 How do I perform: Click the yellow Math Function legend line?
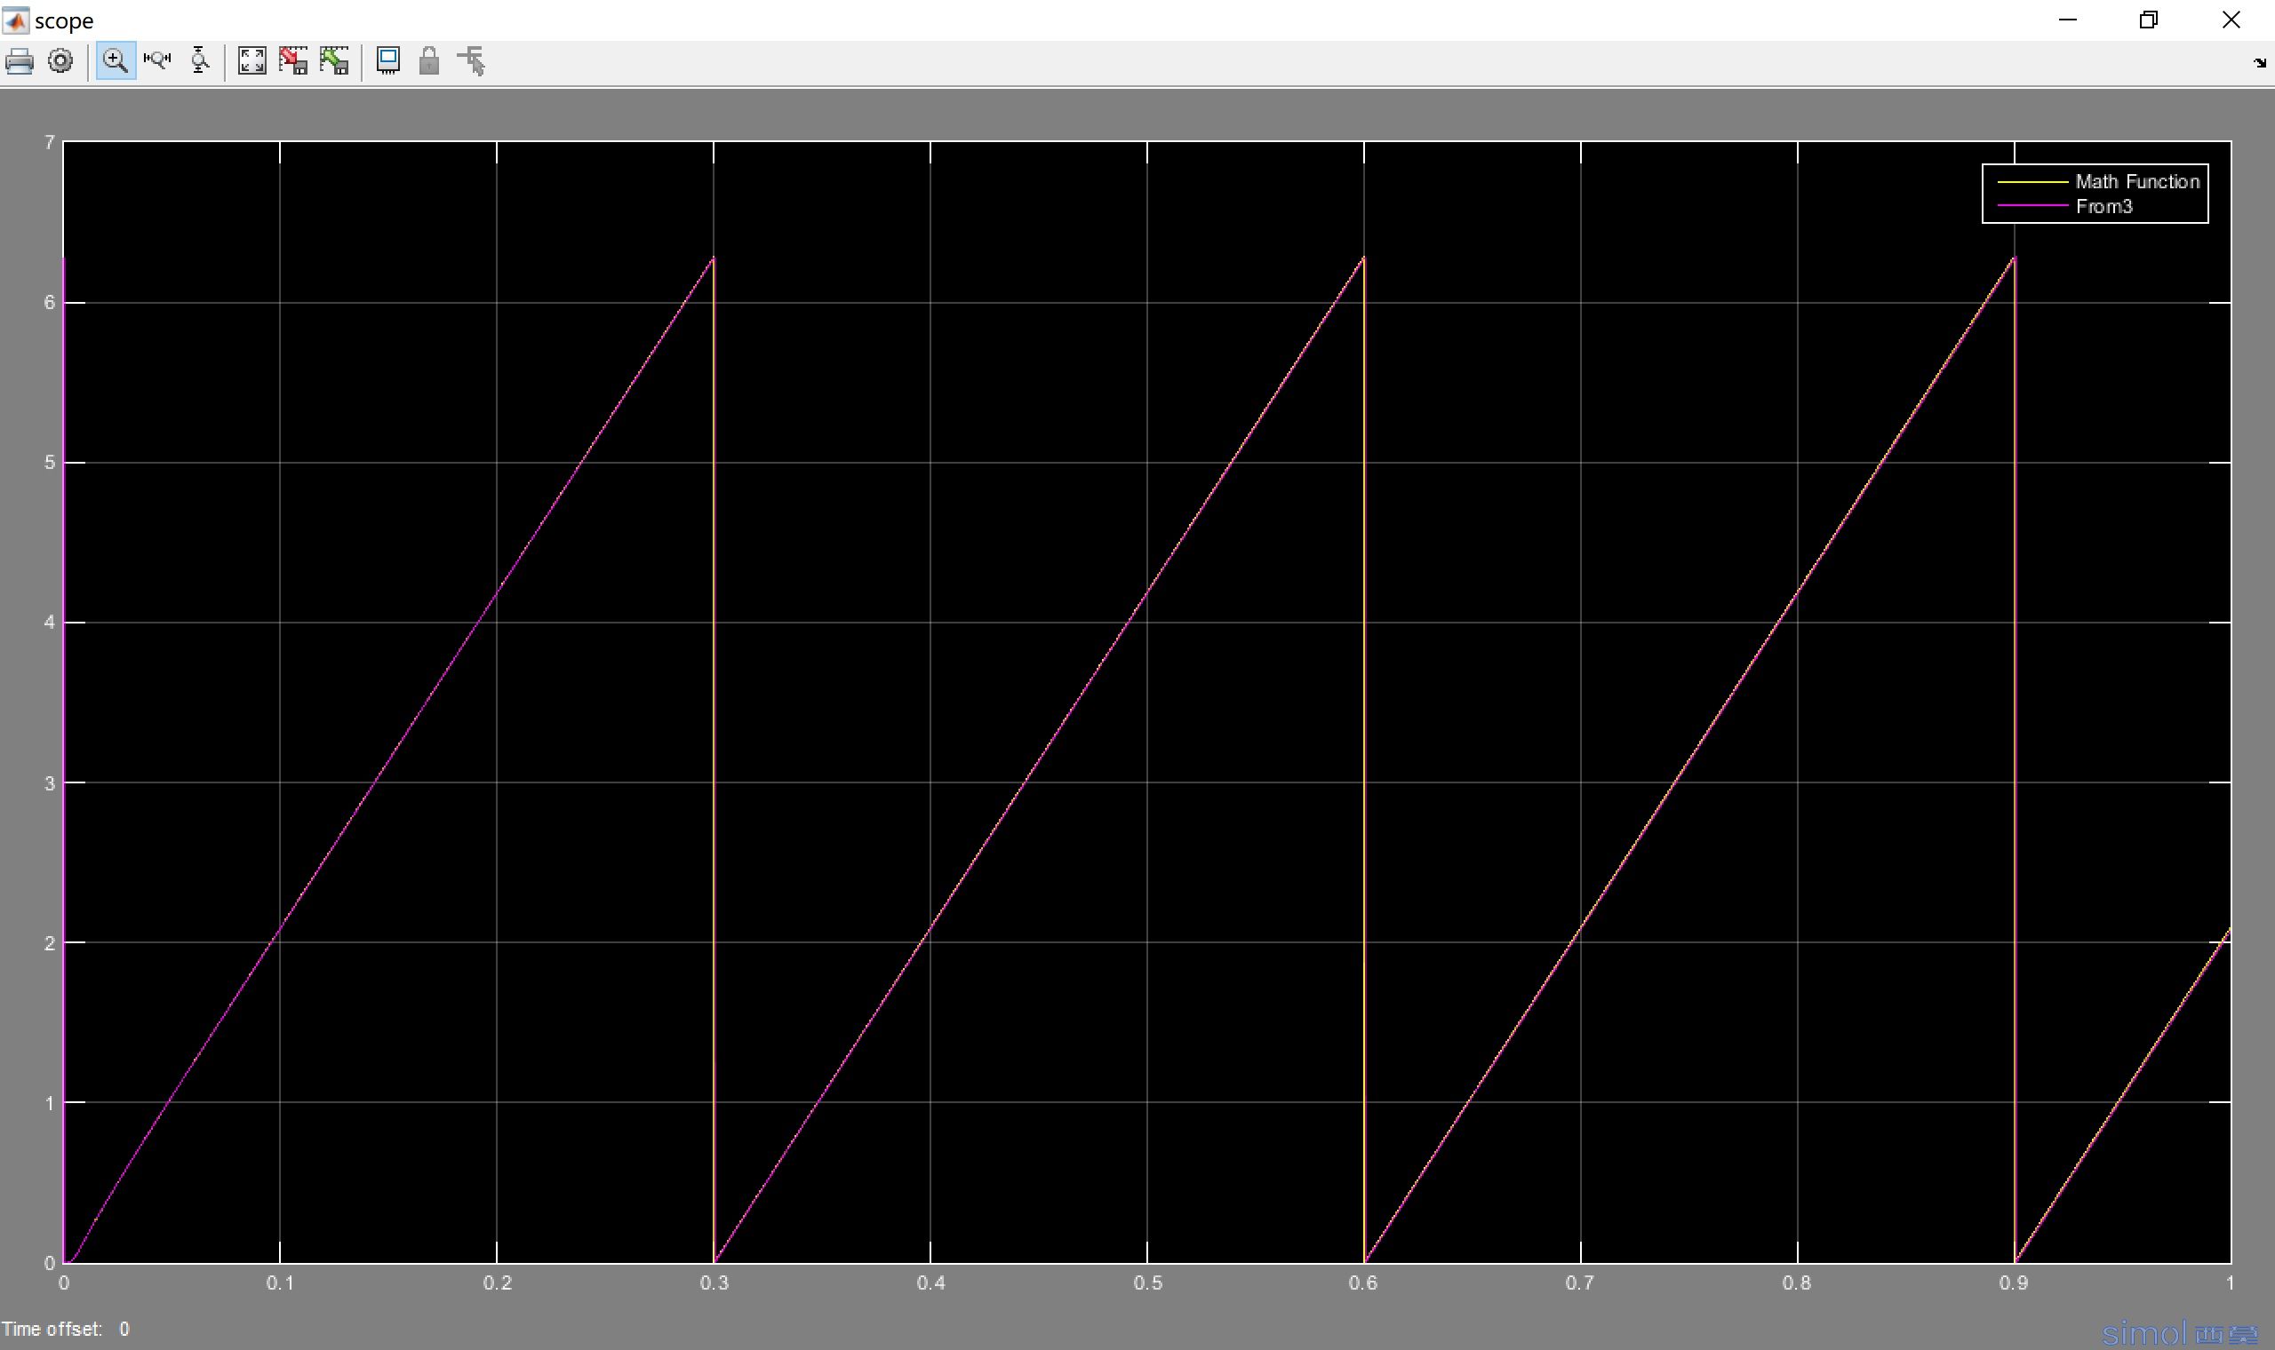(x=2032, y=182)
